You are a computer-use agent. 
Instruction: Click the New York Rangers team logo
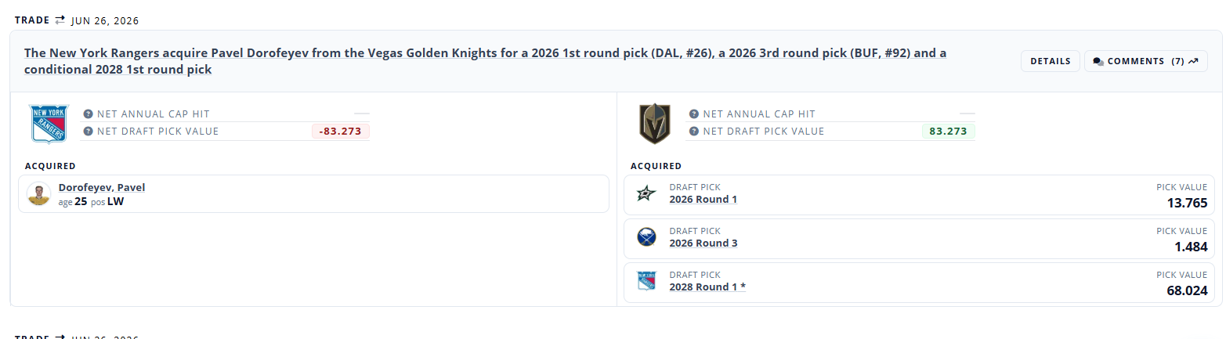(49, 124)
